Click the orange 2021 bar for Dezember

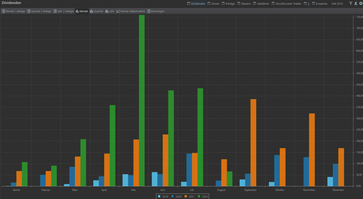tap(341, 167)
